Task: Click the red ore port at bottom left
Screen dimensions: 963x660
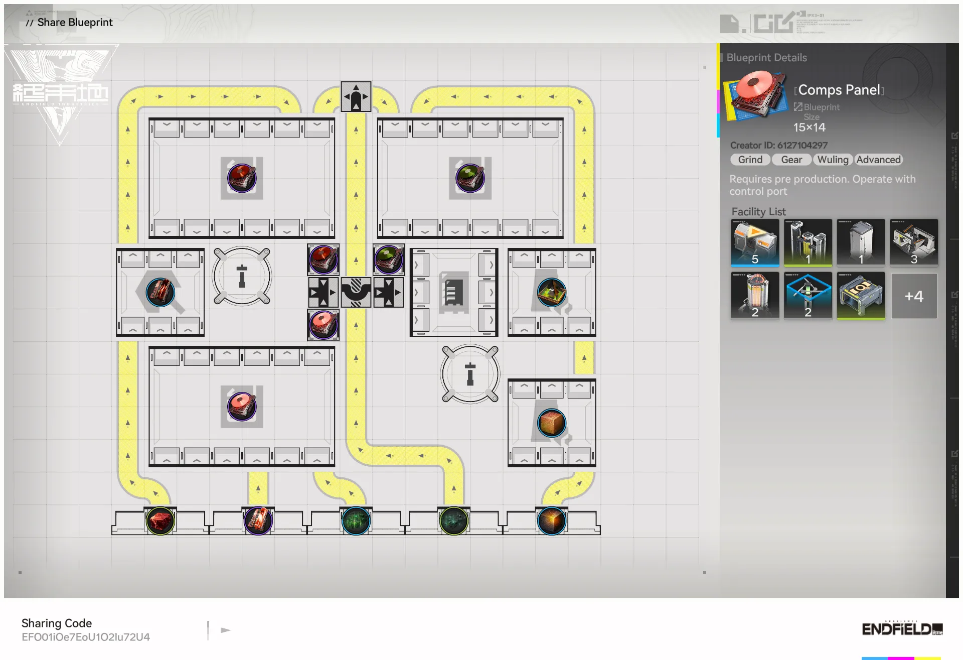Action: (x=160, y=521)
